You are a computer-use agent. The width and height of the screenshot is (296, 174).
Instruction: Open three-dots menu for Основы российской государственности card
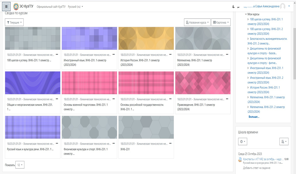(170, 99)
